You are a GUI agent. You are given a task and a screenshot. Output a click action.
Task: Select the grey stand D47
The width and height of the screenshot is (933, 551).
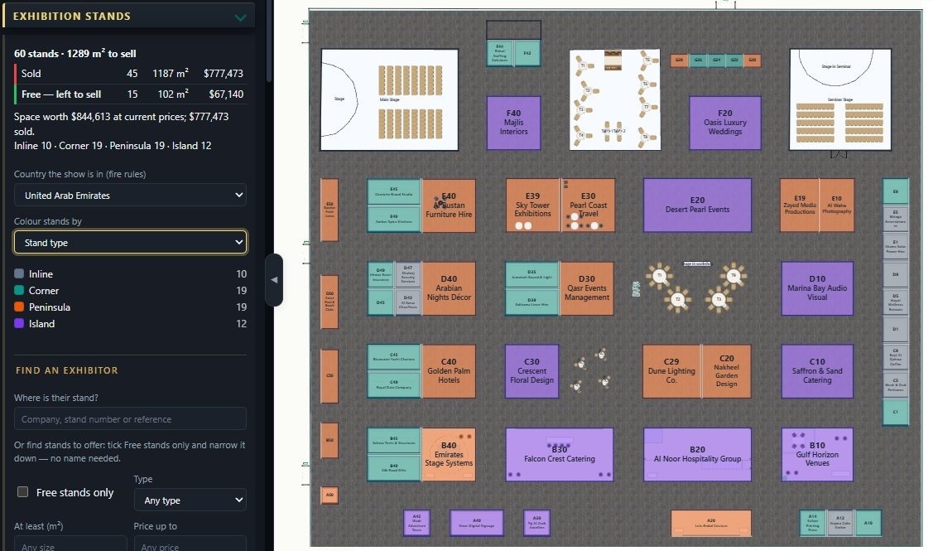[408, 274]
